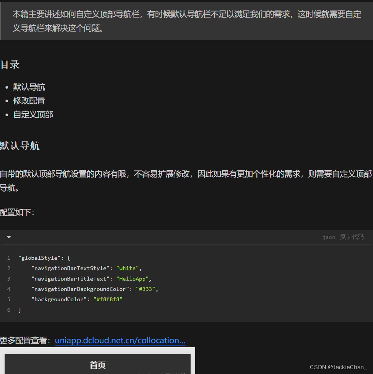
Task: Open the uniapp.dcloud.net.cn/collocation link
Action: pos(120,340)
